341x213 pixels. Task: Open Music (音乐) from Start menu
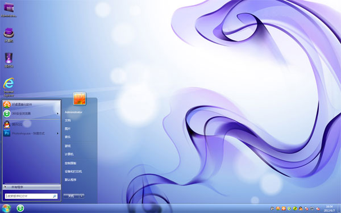tap(68, 137)
